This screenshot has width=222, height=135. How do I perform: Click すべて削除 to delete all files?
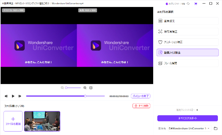point(141,106)
